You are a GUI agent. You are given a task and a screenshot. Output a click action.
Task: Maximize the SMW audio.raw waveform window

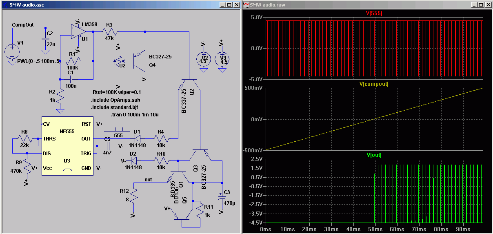coord(480,4)
